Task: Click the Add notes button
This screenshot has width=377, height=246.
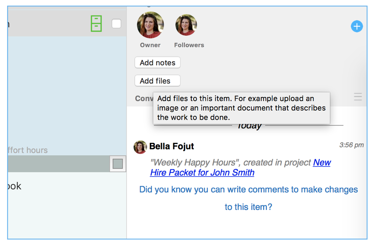Action: tap(157, 63)
